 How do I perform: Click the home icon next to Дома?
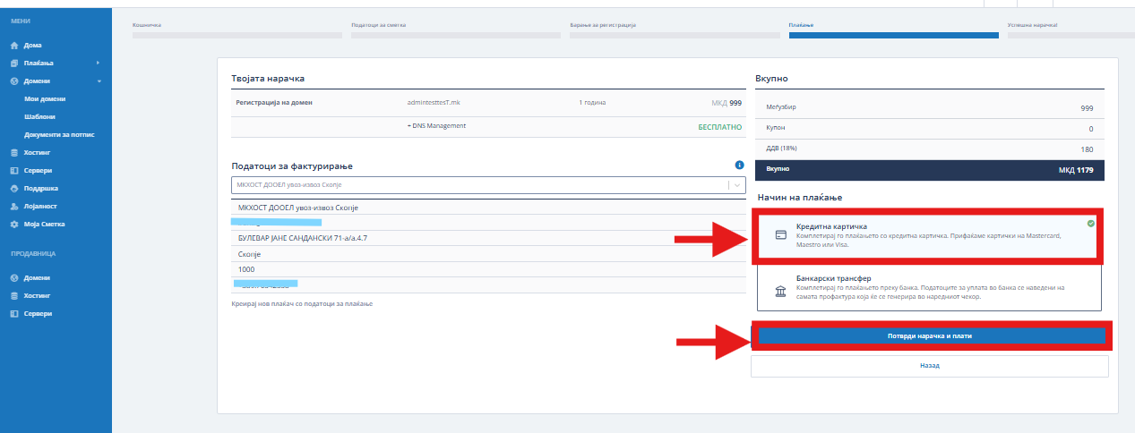[14, 45]
